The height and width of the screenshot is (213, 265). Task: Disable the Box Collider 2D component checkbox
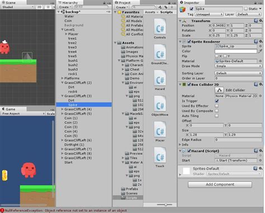[189, 85]
